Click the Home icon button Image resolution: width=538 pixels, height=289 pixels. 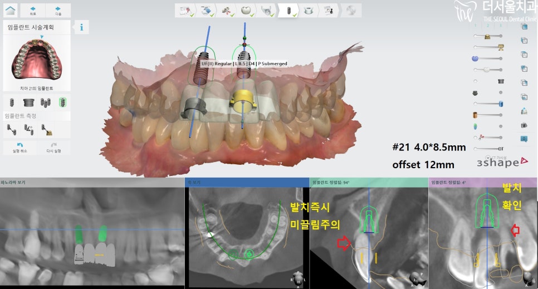(11, 10)
